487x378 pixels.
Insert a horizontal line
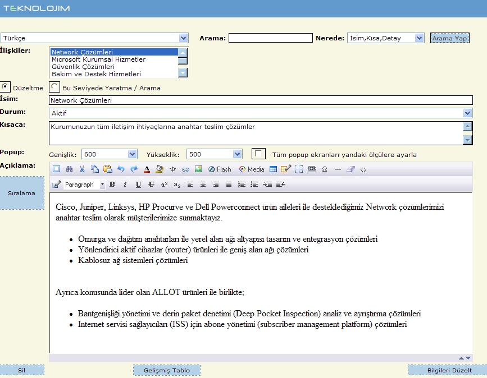coord(338,169)
